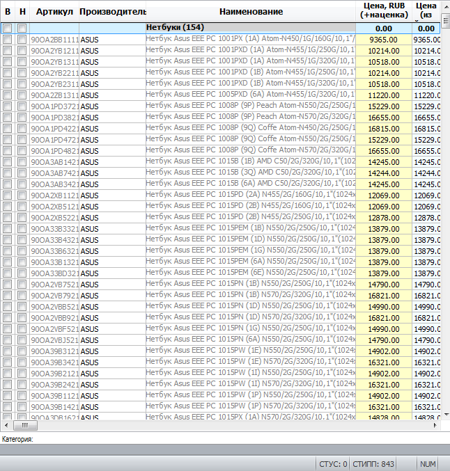Click the vertical scrollbar down arrow
This screenshot has height=471, width=450.
447,415
